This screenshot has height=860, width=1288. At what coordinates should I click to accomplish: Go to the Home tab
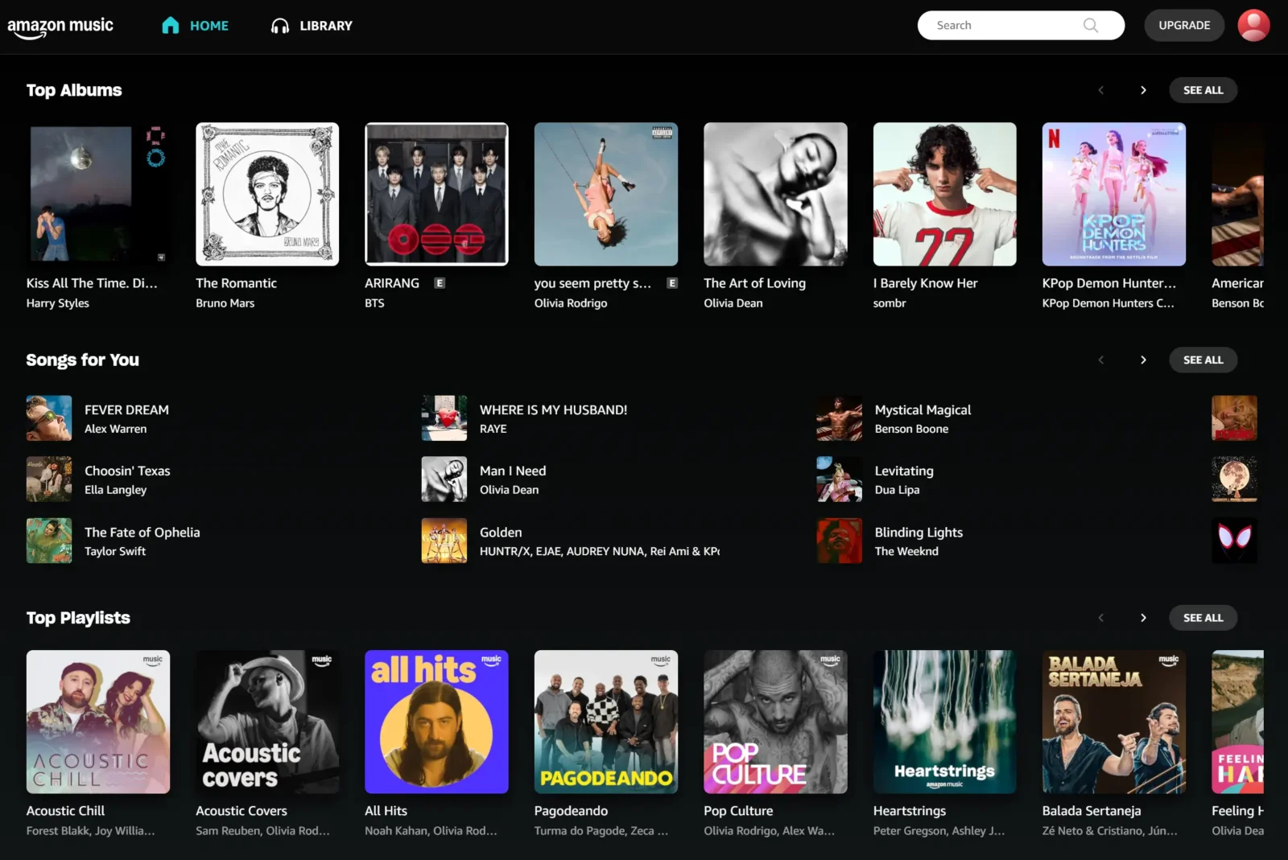click(195, 26)
